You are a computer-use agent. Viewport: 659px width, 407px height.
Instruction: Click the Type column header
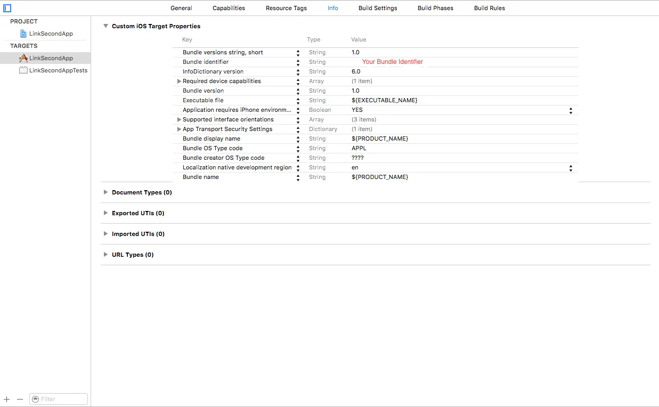(314, 39)
